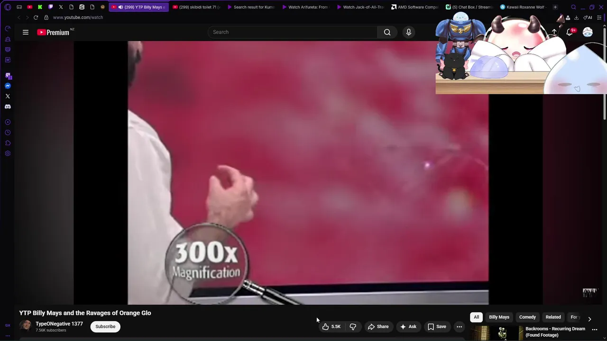
Task: Open the pinned cookie icon tab
Action: [x=102, y=7]
